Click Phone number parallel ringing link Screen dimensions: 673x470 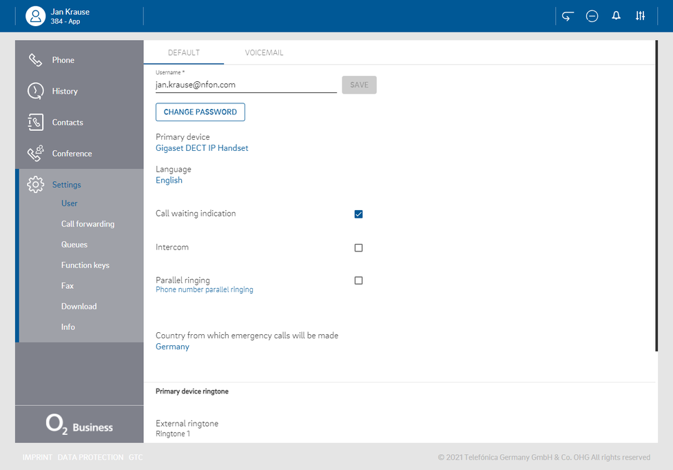pos(205,289)
